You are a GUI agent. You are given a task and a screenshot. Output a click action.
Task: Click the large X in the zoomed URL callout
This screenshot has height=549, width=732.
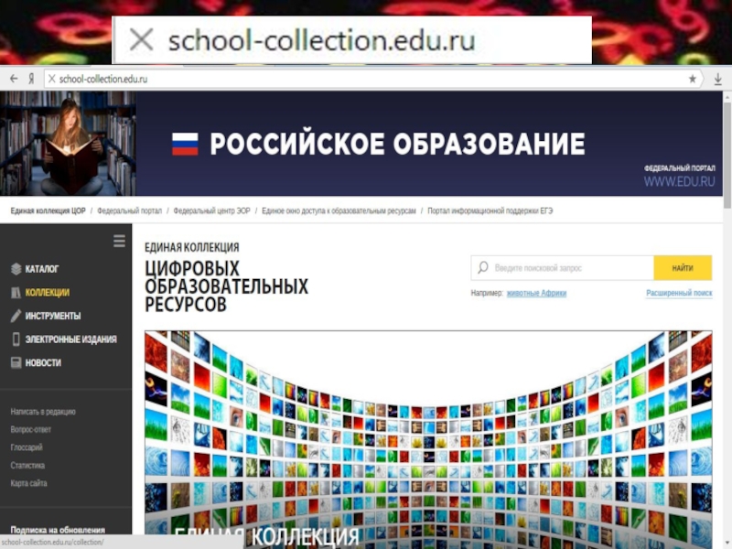pyautogui.click(x=141, y=39)
